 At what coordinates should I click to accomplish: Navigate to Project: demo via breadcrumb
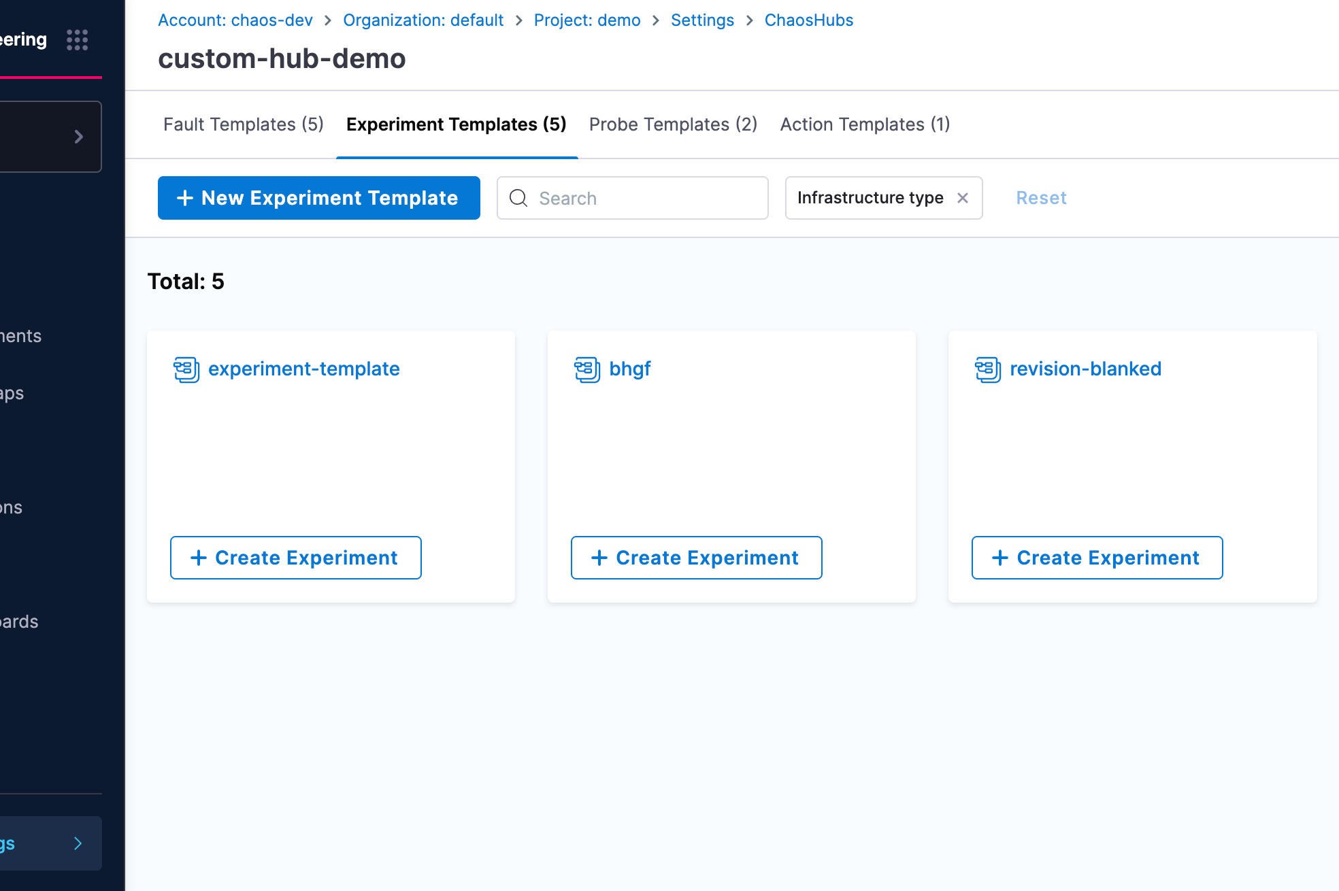[586, 20]
